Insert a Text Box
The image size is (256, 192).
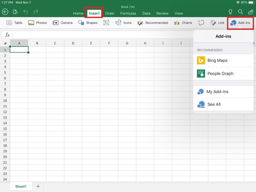coord(106,23)
